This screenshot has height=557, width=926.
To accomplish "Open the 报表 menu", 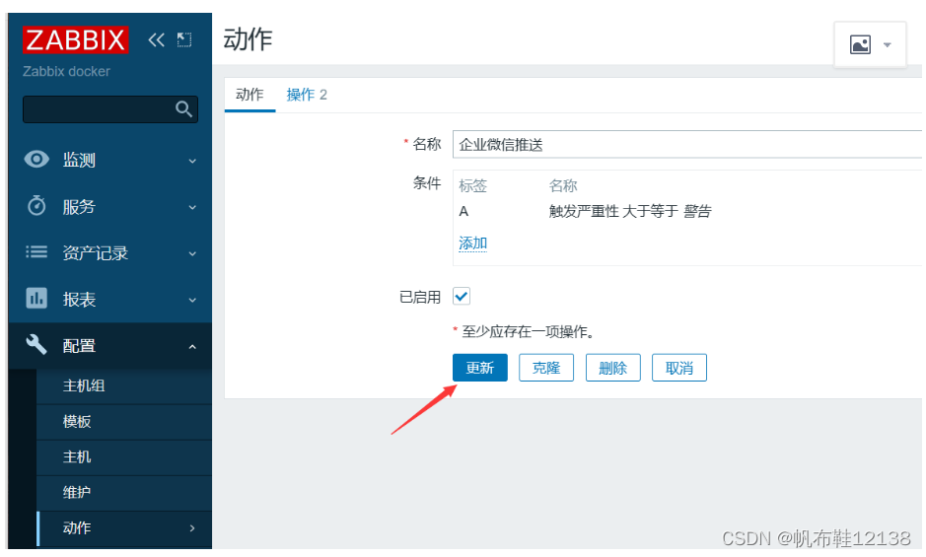I will point(110,299).
